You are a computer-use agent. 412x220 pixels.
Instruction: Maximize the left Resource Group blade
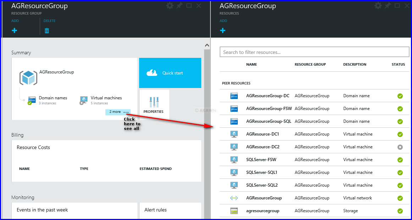pyautogui.click(x=189, y=6)
